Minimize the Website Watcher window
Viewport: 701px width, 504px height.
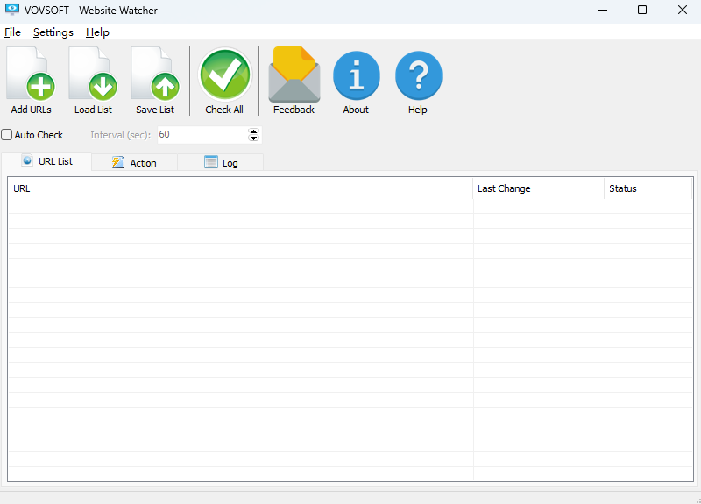[x=603, y=10]
